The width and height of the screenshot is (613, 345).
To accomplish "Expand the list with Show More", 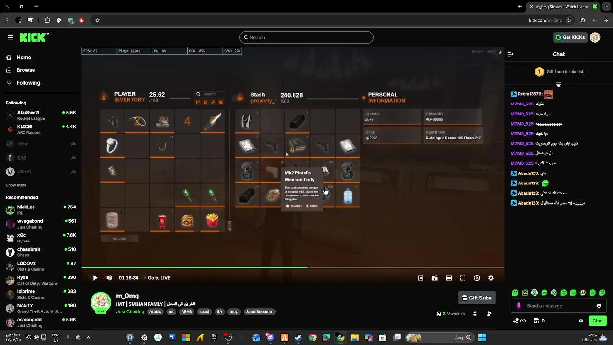I will click(x=16, y=185).
